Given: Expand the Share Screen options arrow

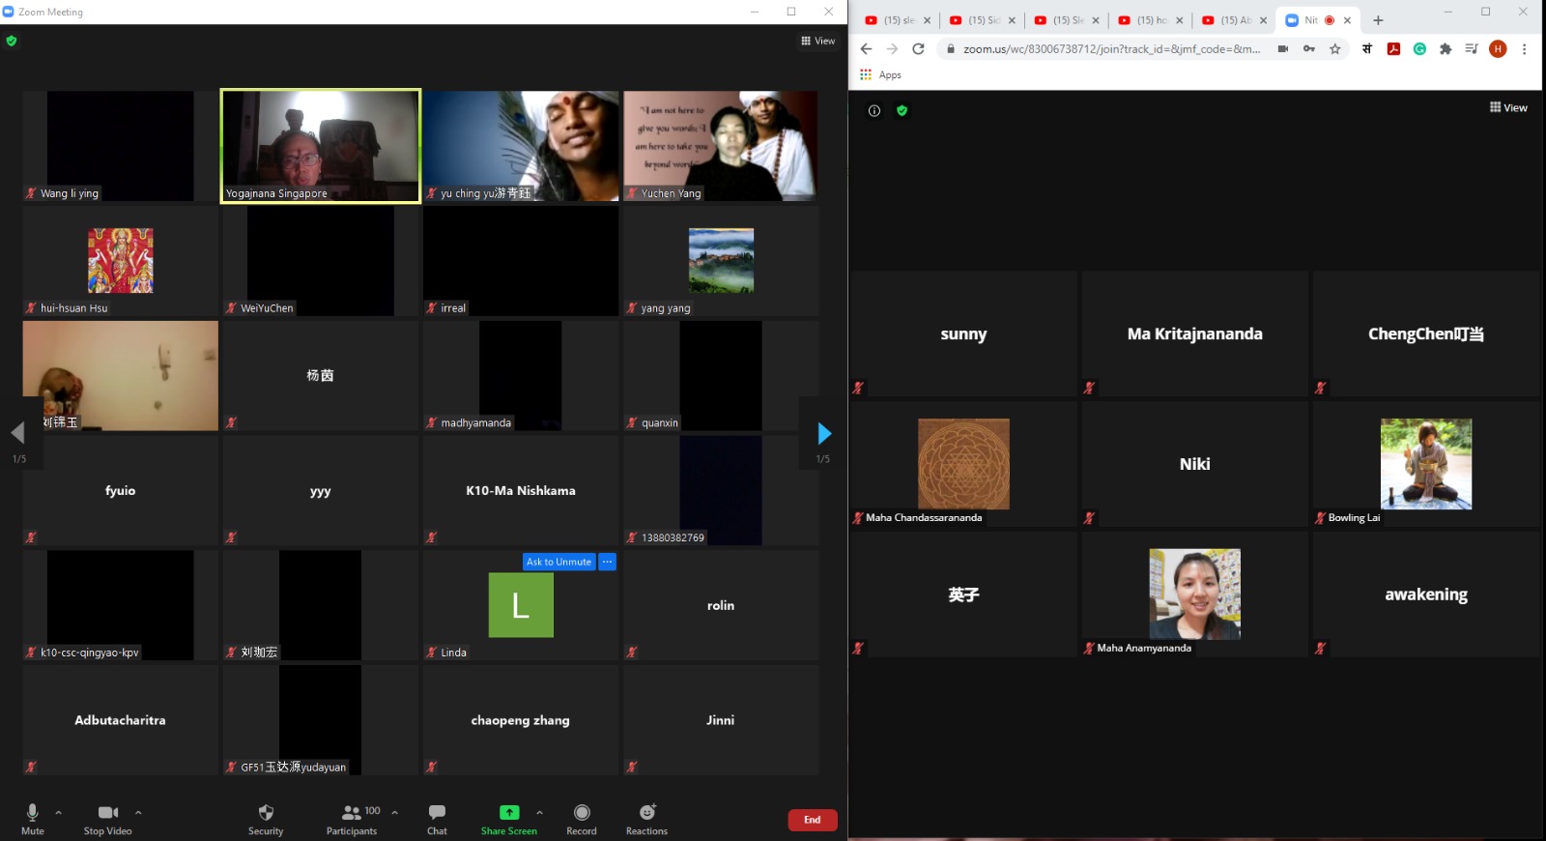Looking at the screenshot, I should pos(539,812).
